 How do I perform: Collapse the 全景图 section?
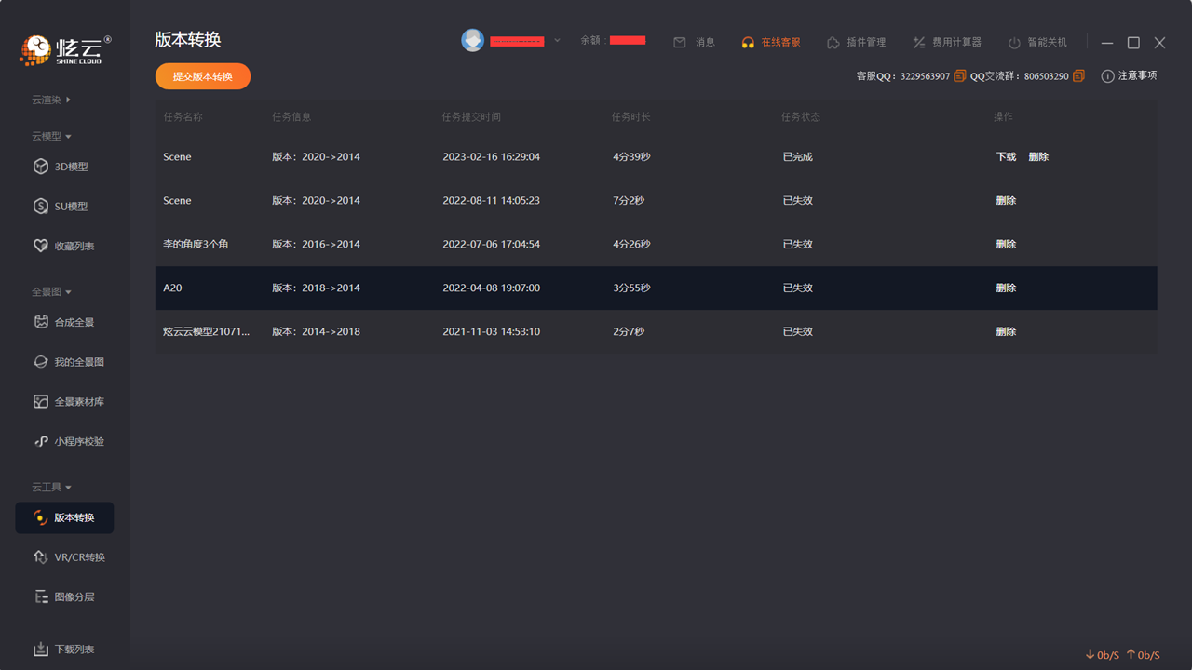(x=51, y=292)
